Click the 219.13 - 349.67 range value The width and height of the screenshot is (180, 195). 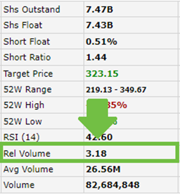coord(116,90)
